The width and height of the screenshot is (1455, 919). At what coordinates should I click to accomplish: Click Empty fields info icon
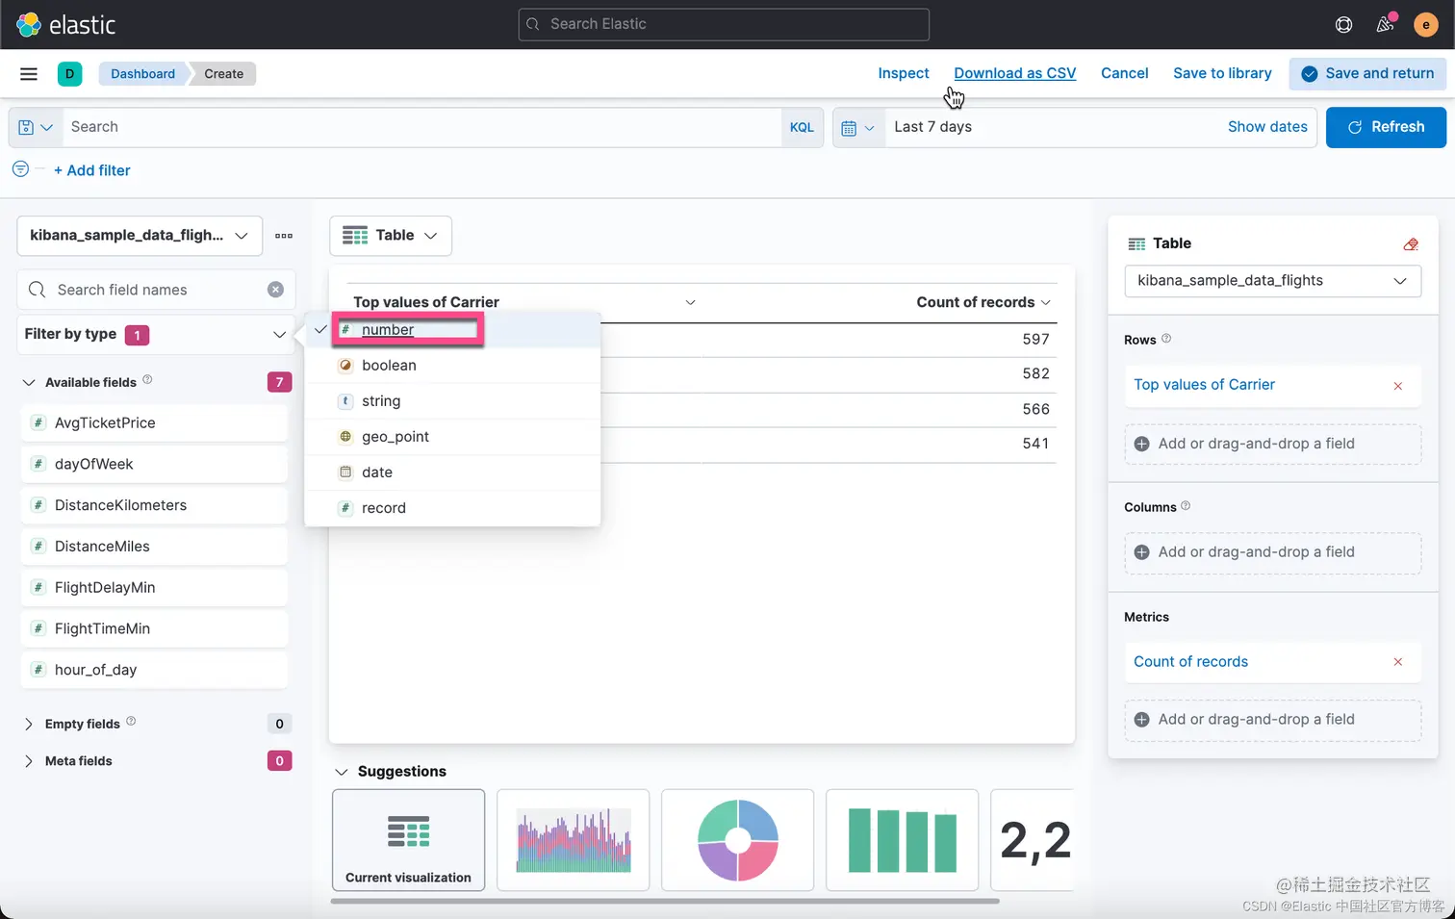pyautogui.click(x=131, y=721)
